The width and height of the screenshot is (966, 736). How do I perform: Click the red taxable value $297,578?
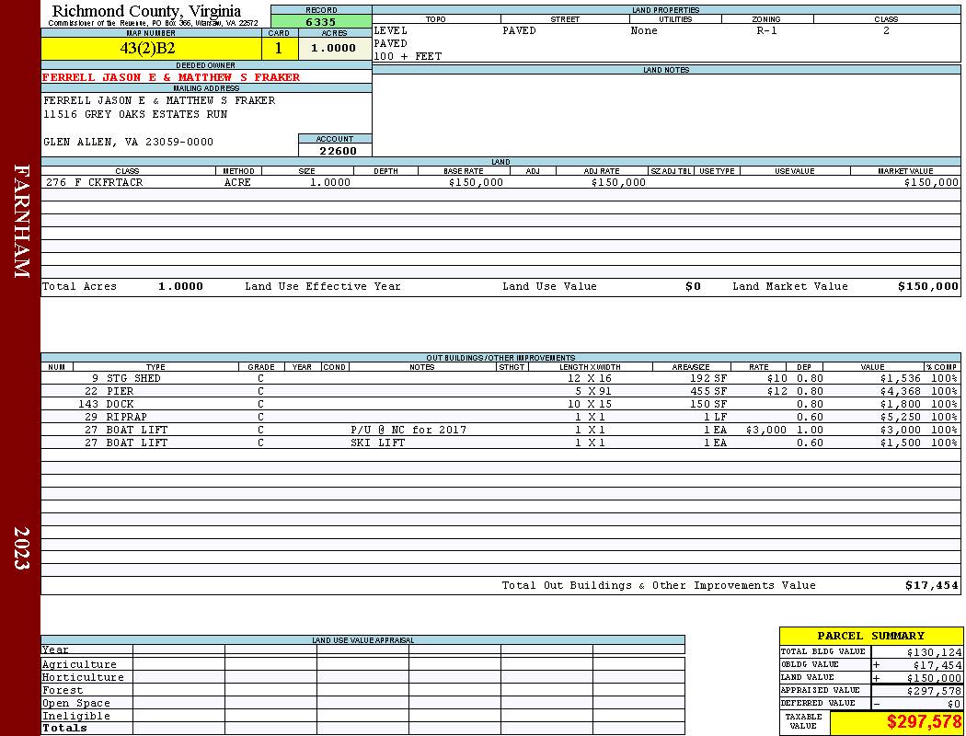[x=924, y=722]
